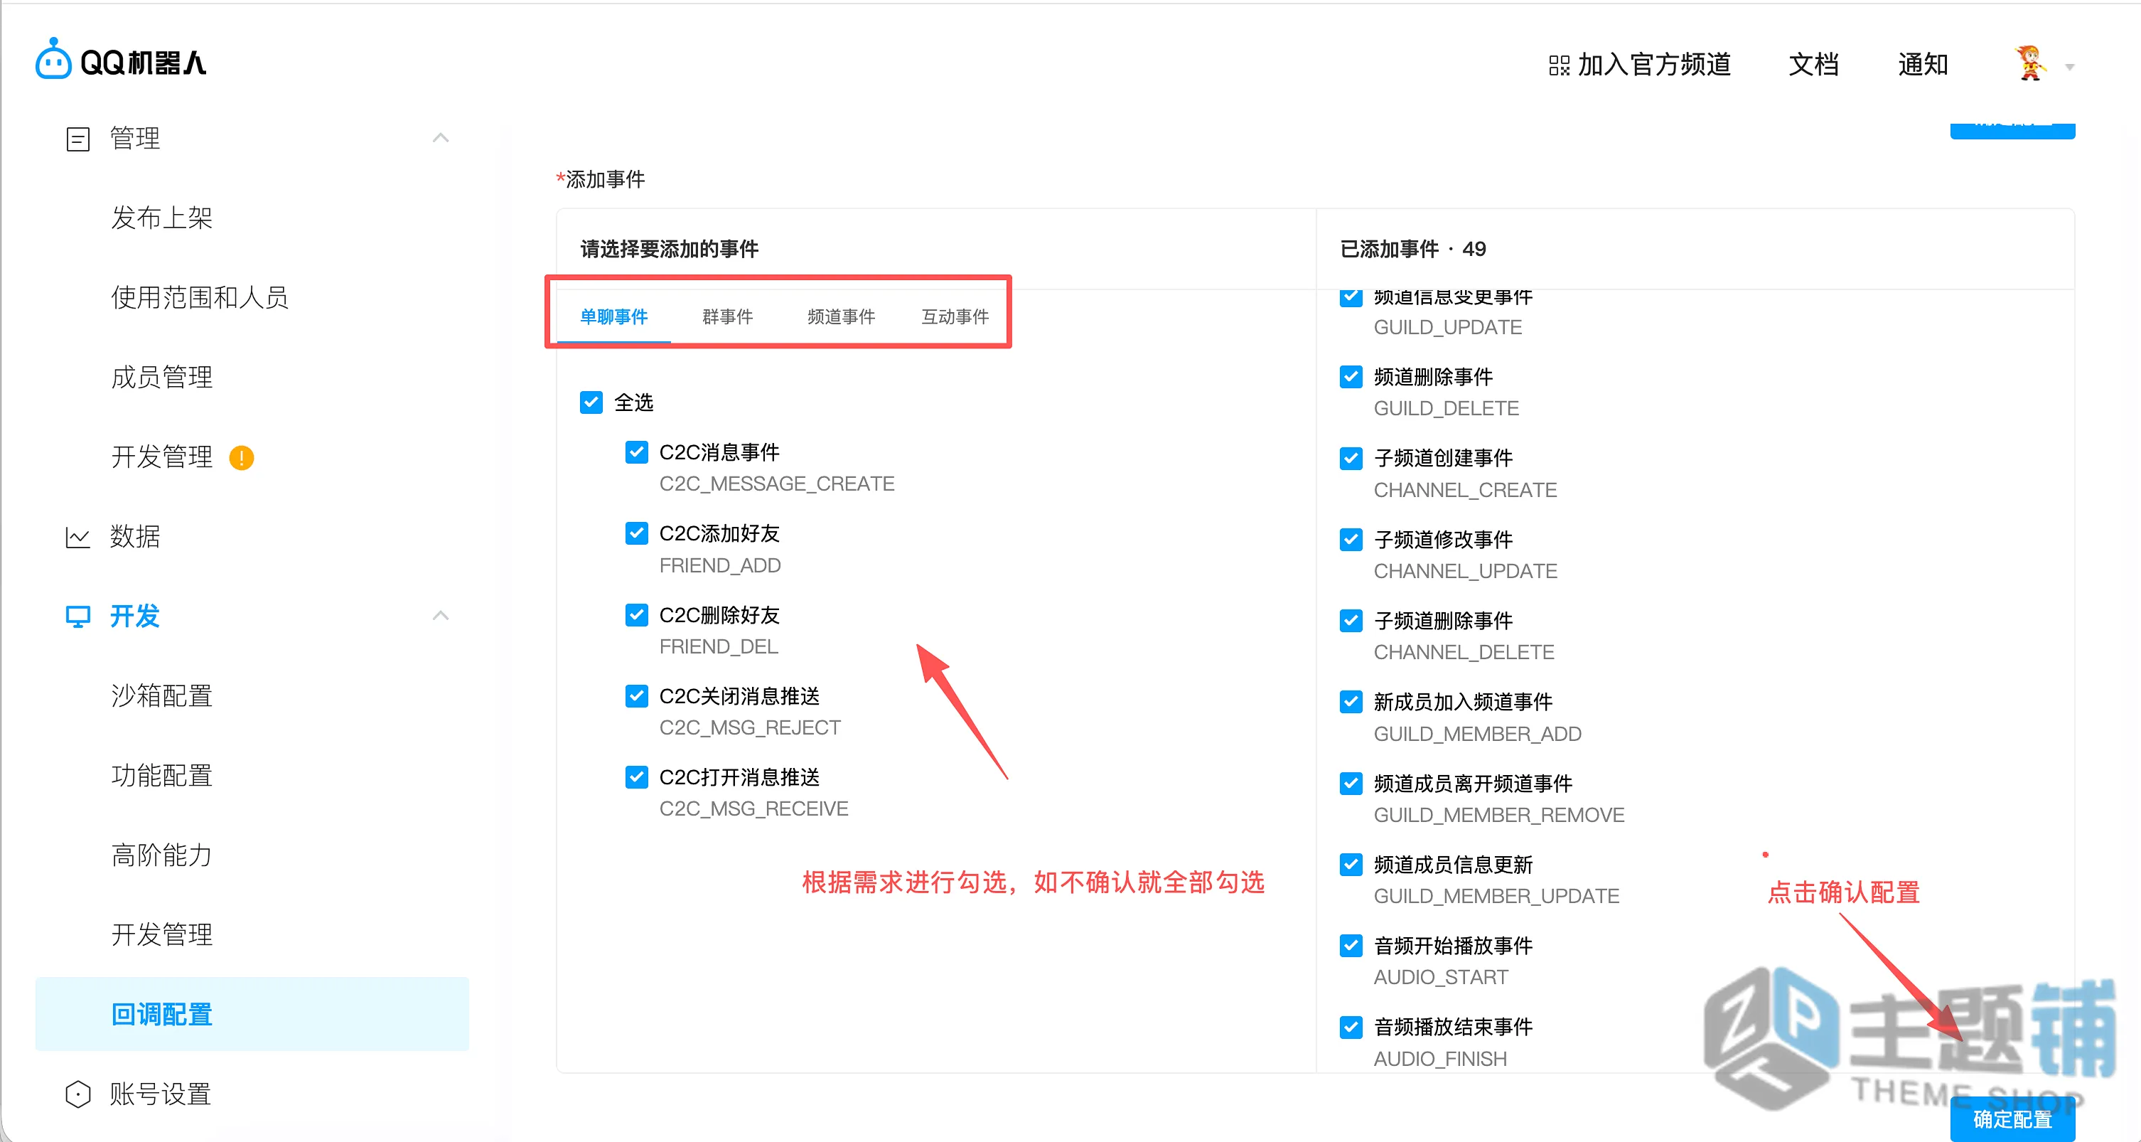Open 账号设置 in the sidebar
The image size is (2141, 1142).
point(161,1094)
